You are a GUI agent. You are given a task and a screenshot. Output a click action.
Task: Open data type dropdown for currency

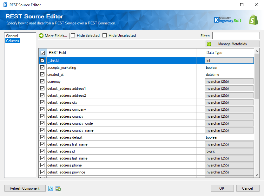[229, 82]
